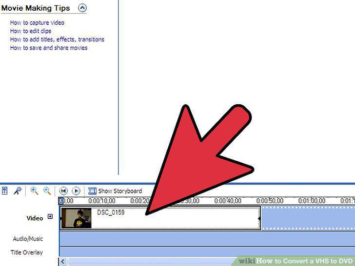Click the Title Overlay track row
Image resolution: width=355 pixels, height=266 pixels.
click(207, 252)
